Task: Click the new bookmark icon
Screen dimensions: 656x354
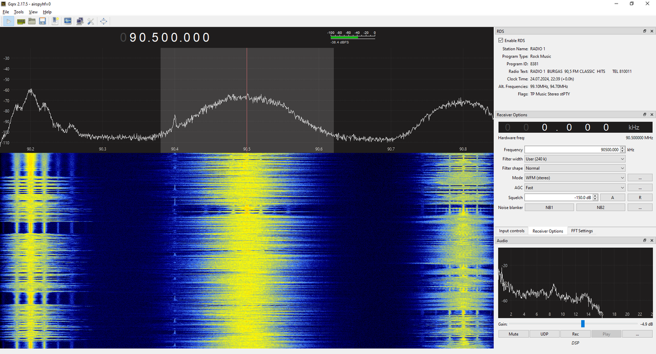Action: [x=55, y=21]
